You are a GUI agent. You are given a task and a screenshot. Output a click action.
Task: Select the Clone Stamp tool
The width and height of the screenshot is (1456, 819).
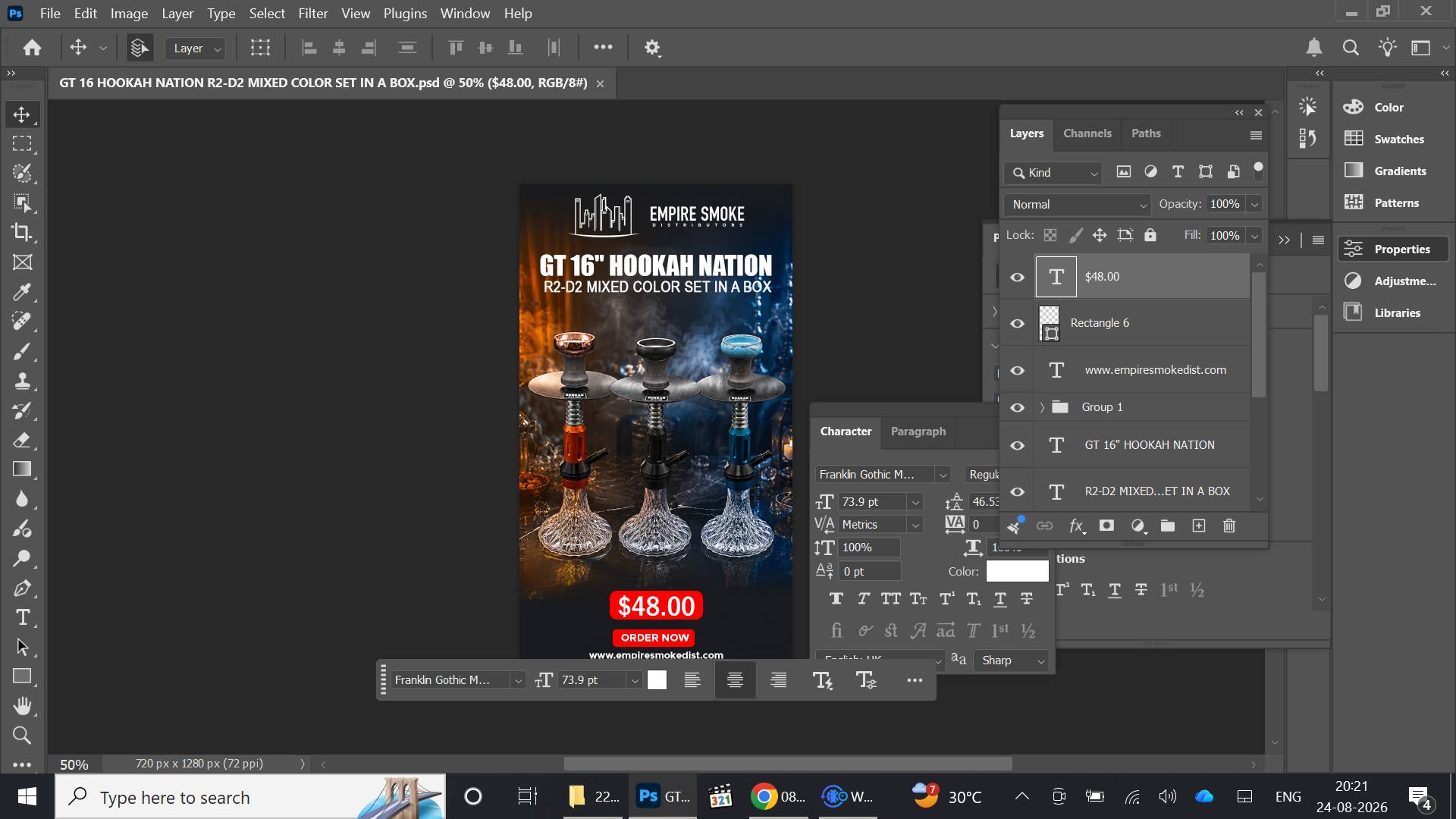click(22, 381)
